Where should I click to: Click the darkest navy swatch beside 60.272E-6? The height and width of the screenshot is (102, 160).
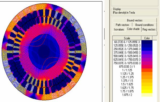147,42
